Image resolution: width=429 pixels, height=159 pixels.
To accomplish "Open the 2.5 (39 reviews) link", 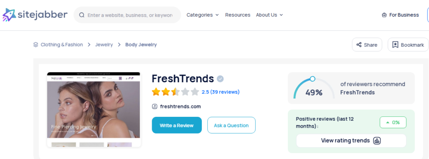I will point(220,92).
